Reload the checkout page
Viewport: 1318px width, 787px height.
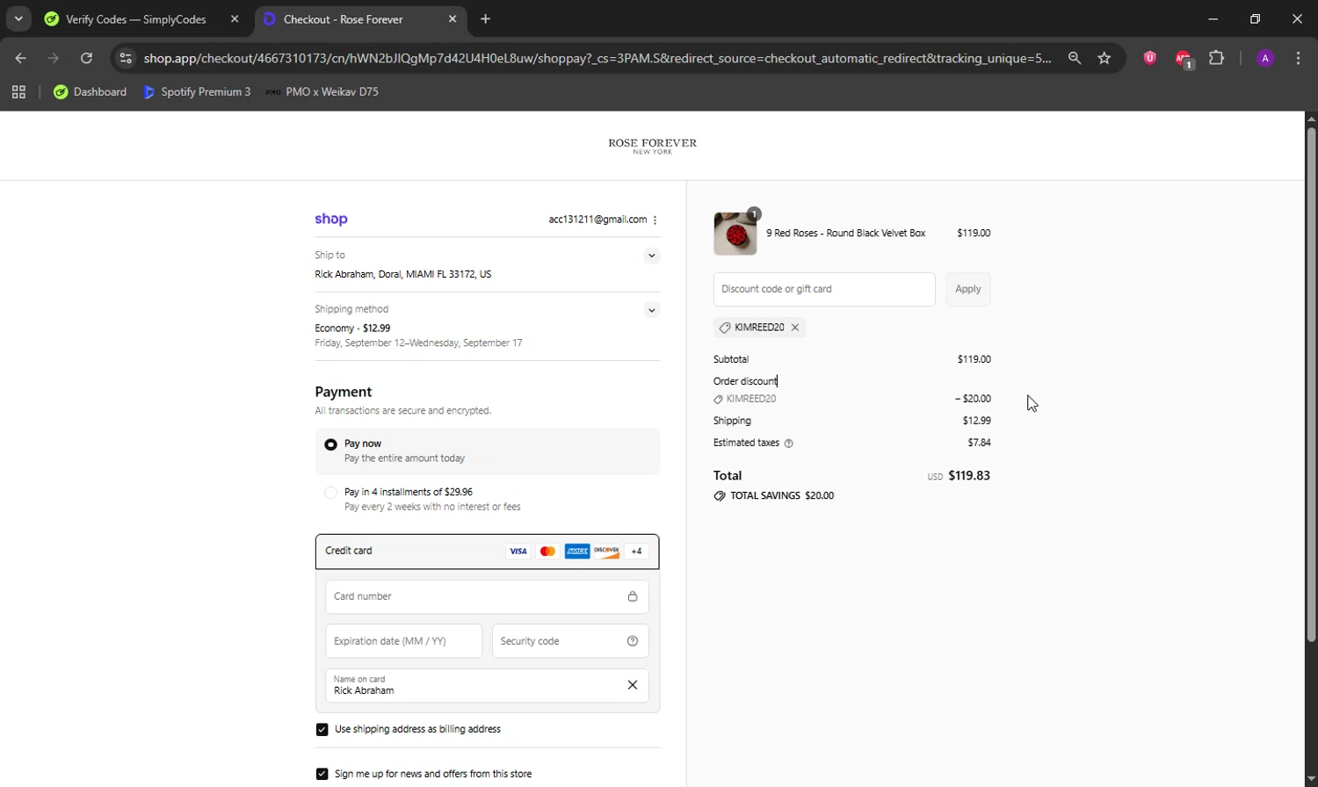[x=86, y=58]
